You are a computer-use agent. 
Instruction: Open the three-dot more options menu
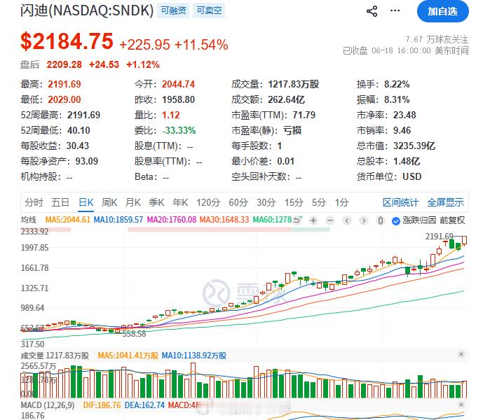click(x=395, y=10)
